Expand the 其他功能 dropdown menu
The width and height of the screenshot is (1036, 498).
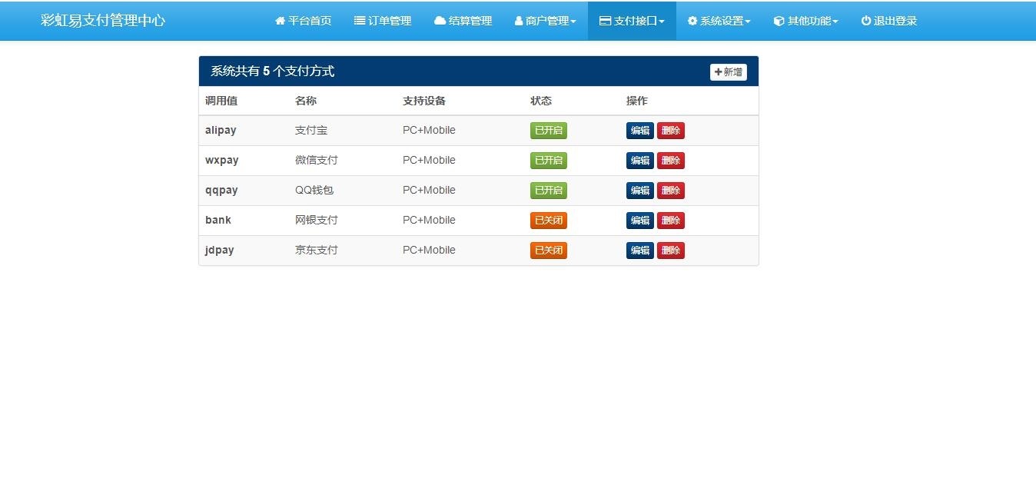[x=806, y=21]
